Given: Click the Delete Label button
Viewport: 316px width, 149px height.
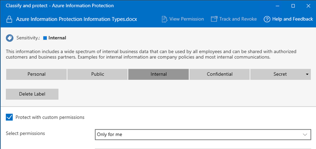Looking at the screenshot, I should point(32,94).
